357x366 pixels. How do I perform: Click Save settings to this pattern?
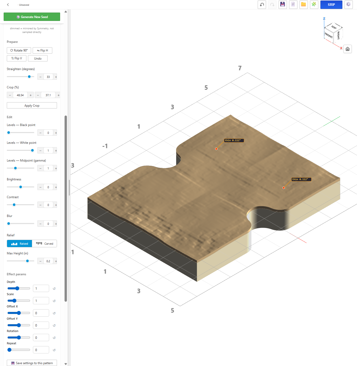point(32,363)
